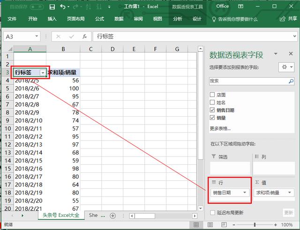Click the magnifier icon in field search
Image resolution: width=300 pixels, height=230 pixels.
point(291,81)
